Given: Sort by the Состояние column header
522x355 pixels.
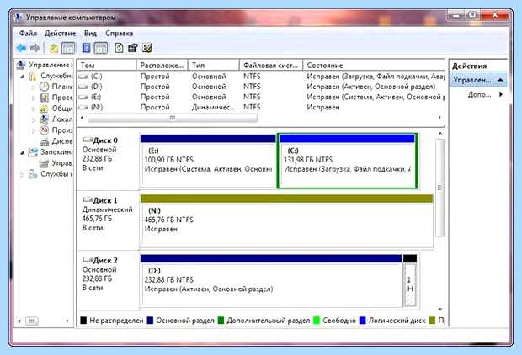Looking at the screenshot, I should (x=374, y=66).
